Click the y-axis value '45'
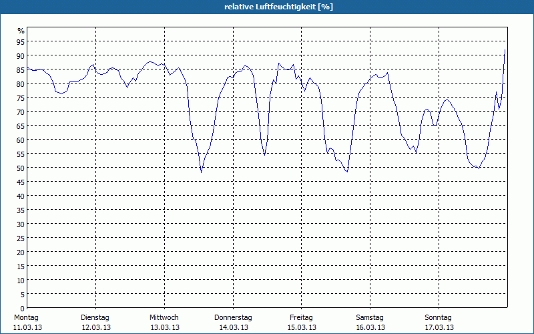This screenshot has width=534, height=334. 21,182
